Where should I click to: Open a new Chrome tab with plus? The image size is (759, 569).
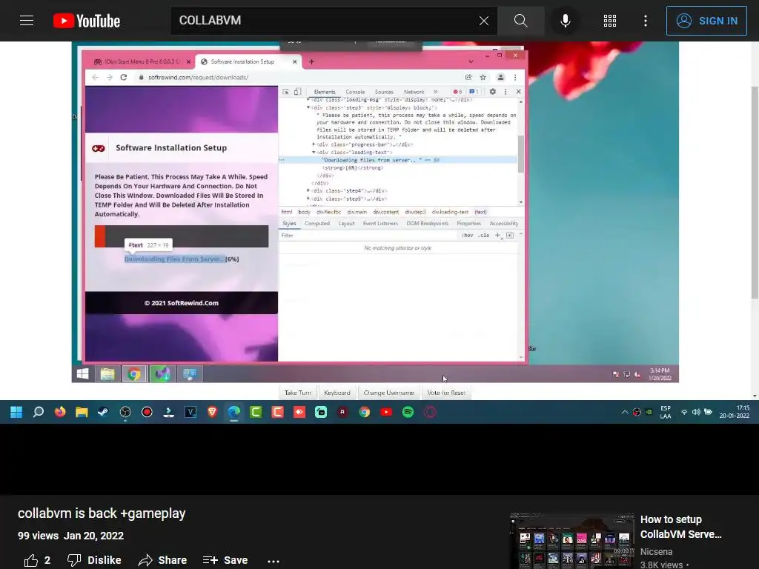311,62
